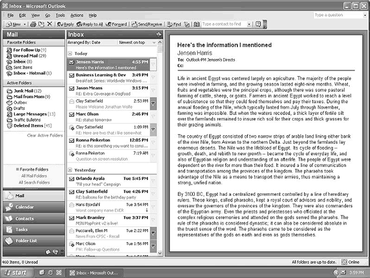Click the Newest on top sort header

(137, 43)
